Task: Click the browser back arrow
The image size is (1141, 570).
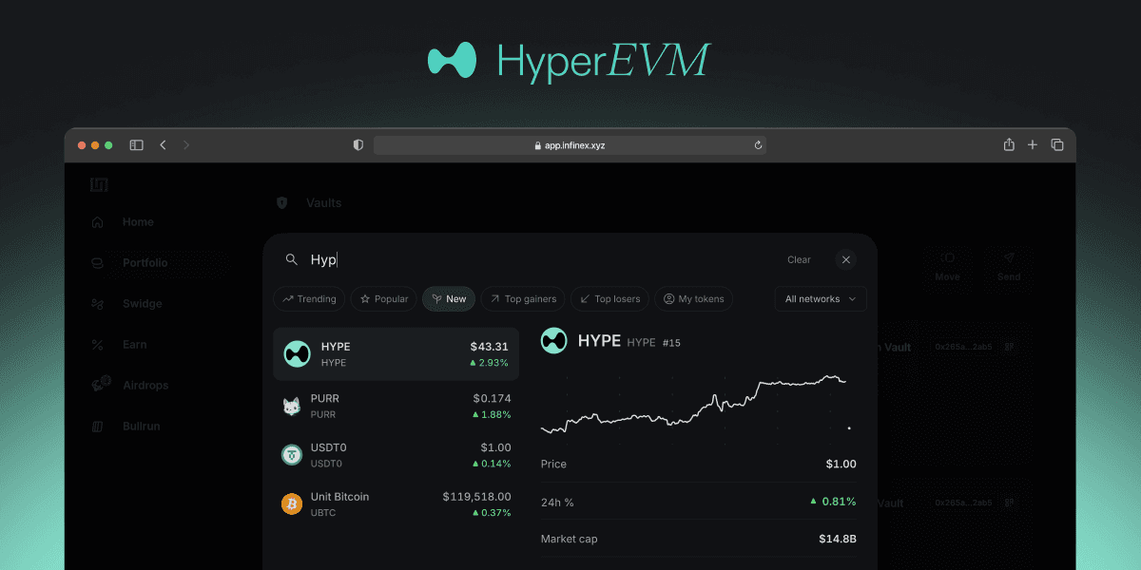Action: (164, 145)
